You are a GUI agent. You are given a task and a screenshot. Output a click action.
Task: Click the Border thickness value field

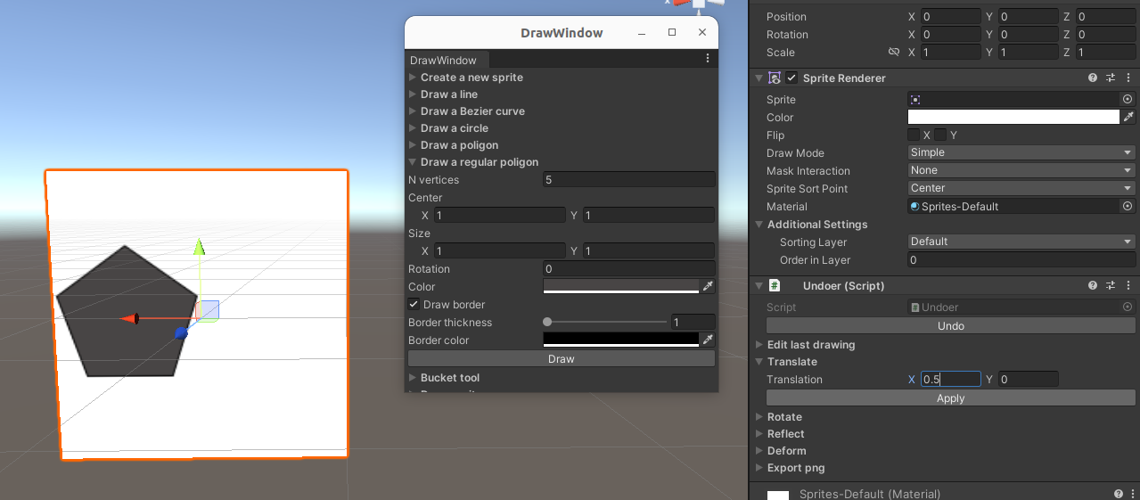tap(693, 322)
